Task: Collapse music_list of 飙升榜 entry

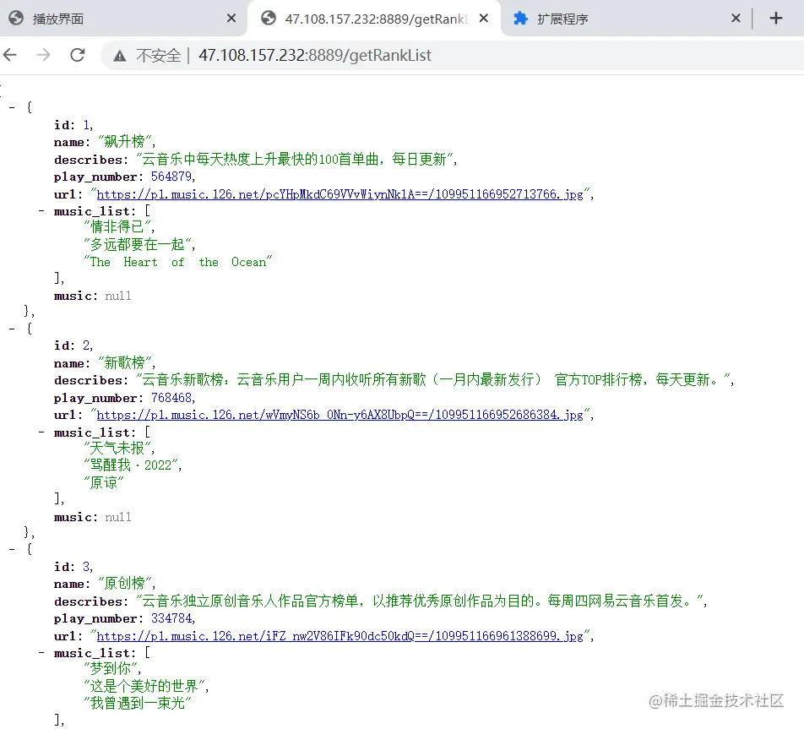Action: [41, 211]
